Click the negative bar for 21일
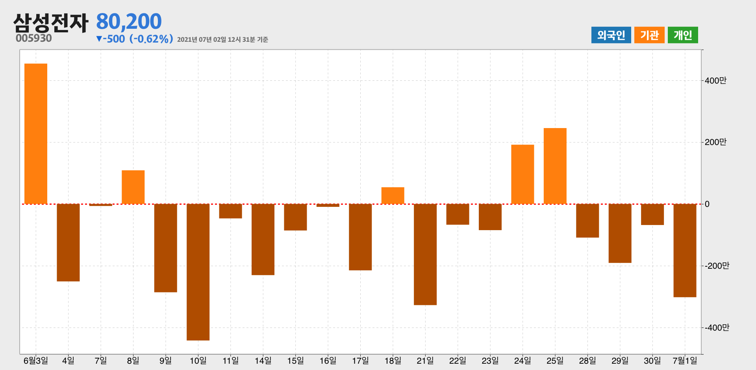Viewport: 756px width, 370px height. [x=425, y=254]
